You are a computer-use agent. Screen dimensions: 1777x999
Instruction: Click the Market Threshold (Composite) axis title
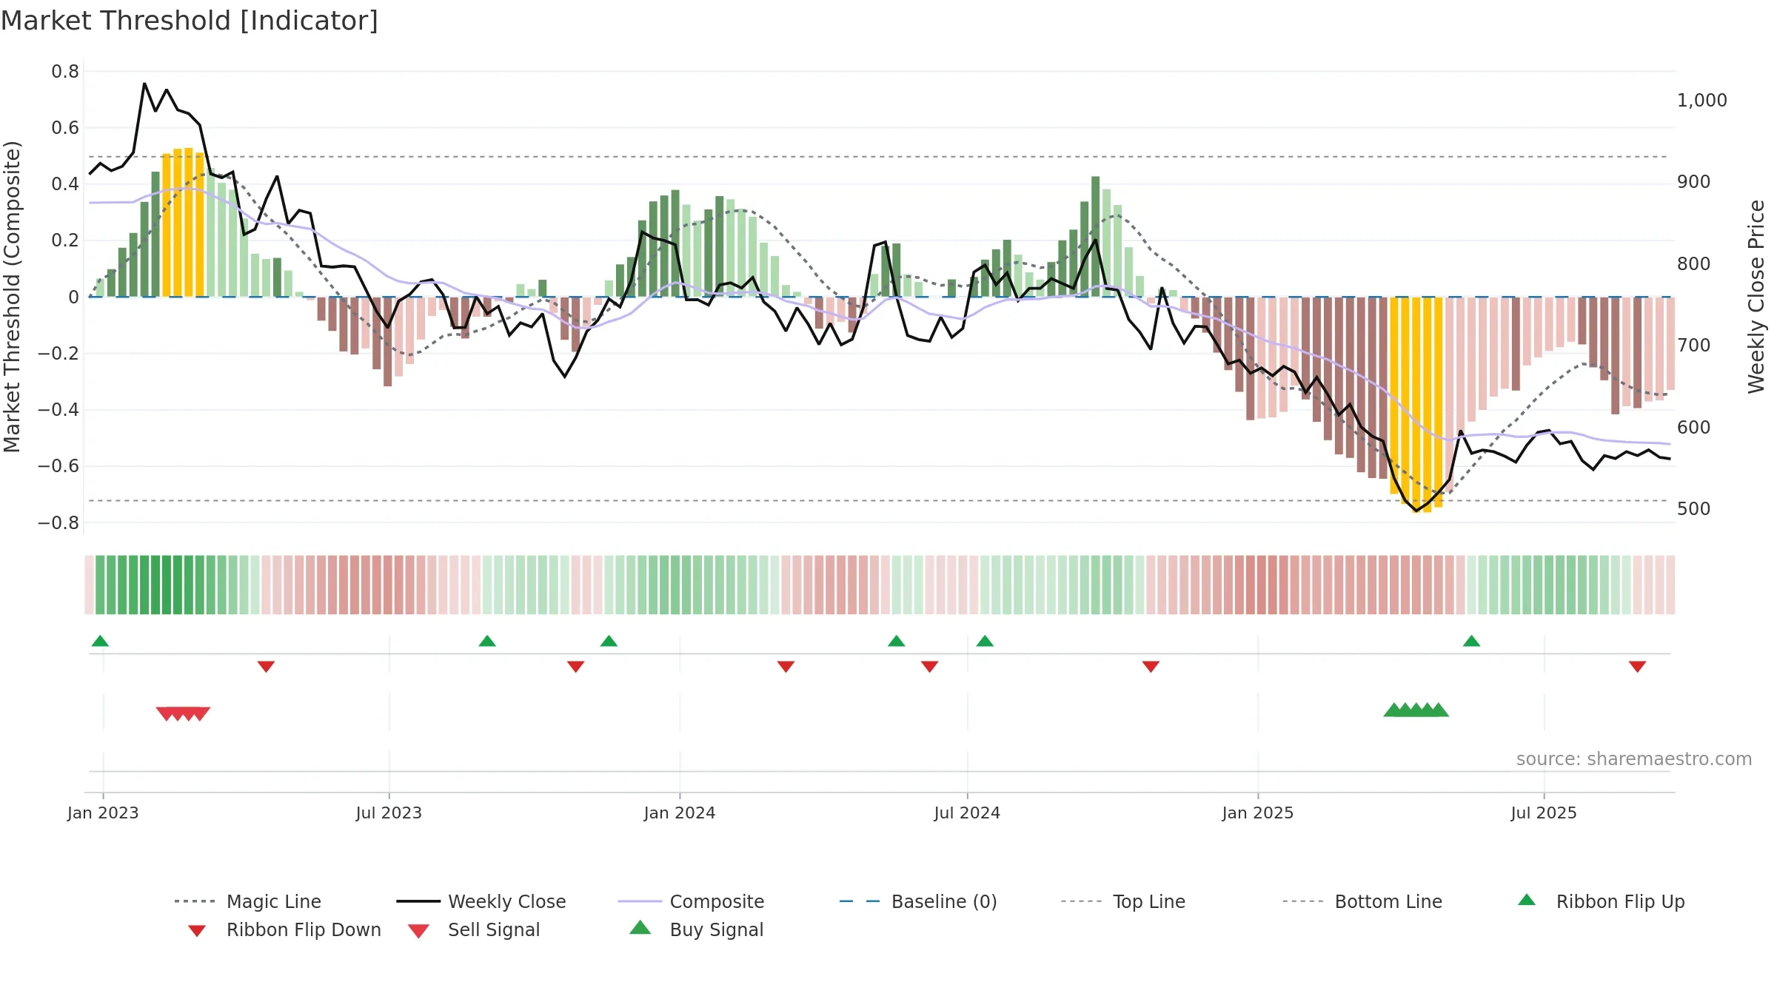(12, 296)
